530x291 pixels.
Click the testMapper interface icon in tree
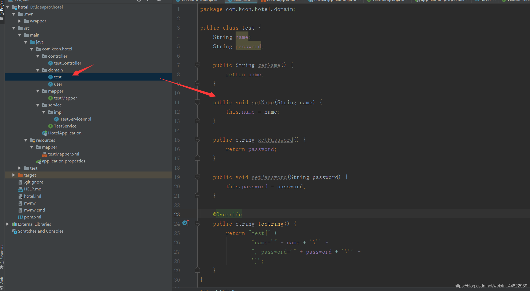click(x=50, y=98)
